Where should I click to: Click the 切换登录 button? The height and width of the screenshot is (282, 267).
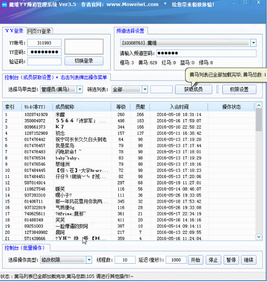[x=84, y=61]
